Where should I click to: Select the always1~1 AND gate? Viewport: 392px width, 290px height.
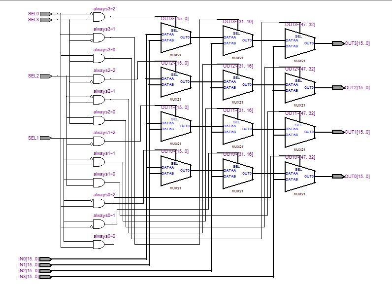pos(99,162)
